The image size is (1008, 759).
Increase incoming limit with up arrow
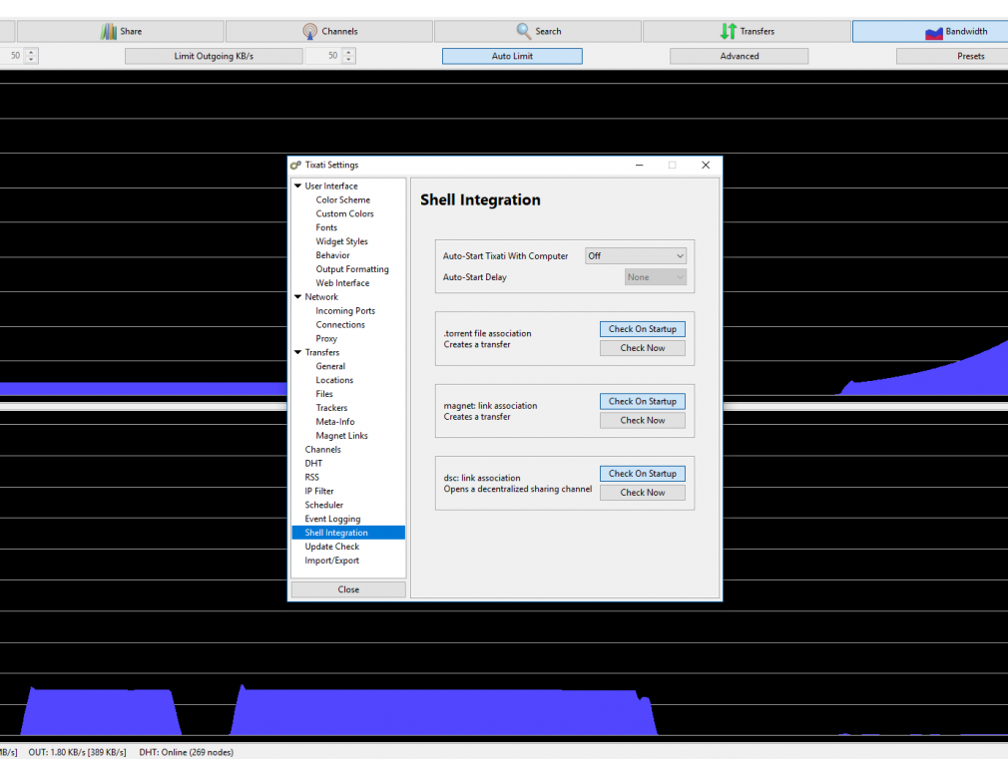pos(31,52)
